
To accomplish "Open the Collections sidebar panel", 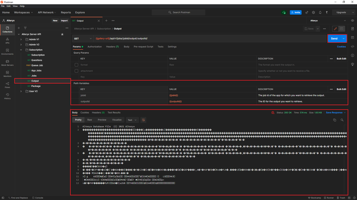I will click(7, 30).
